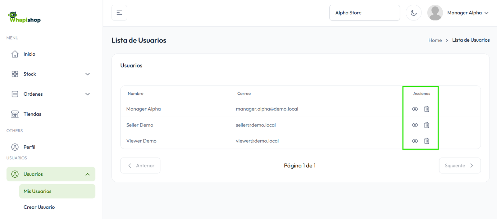
Task: Toggle dark mode moon button
Action: (413, 13)
